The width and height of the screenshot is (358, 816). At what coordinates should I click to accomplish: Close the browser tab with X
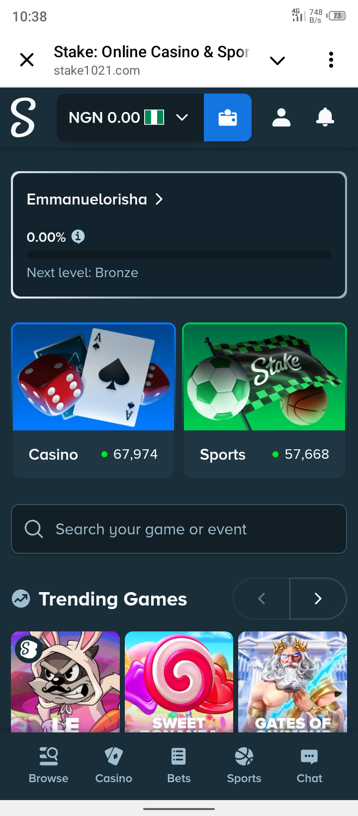pyautogui.click(x=27, y=60)
